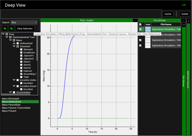This screenshot has width=192, height=136.
Task: Expand the Plot Options panel with plus button
Action: (184, 25)
